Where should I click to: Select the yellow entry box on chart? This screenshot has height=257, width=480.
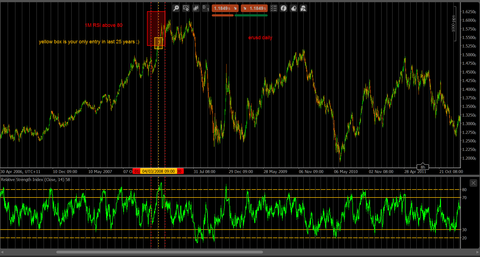click(159, 43)
